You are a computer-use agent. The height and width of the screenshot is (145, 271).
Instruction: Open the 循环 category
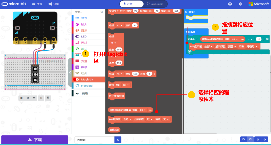pos(88,49)
